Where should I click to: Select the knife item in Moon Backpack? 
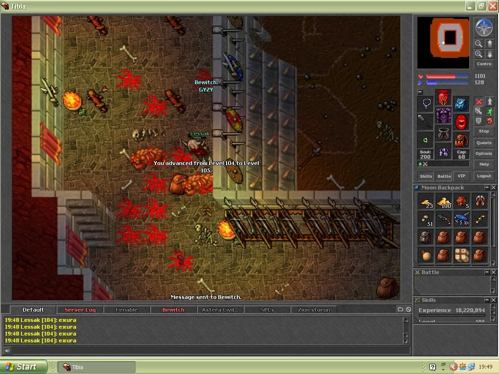443,220
